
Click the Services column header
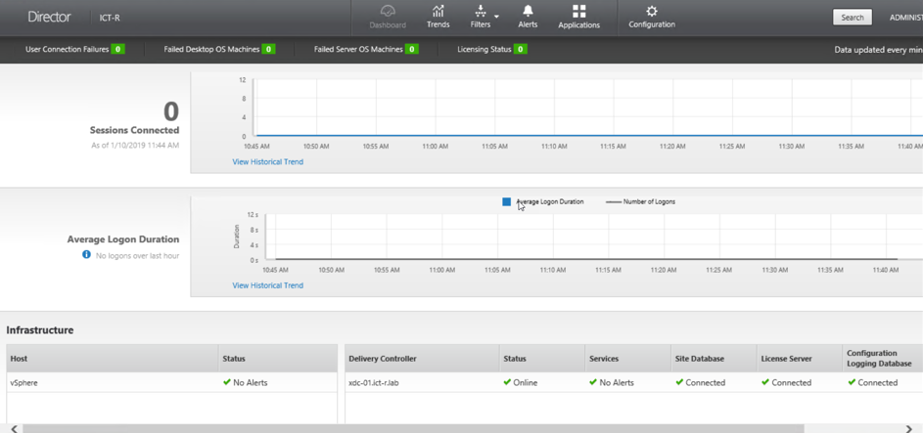pyautogui.click(x=627, y=359)
